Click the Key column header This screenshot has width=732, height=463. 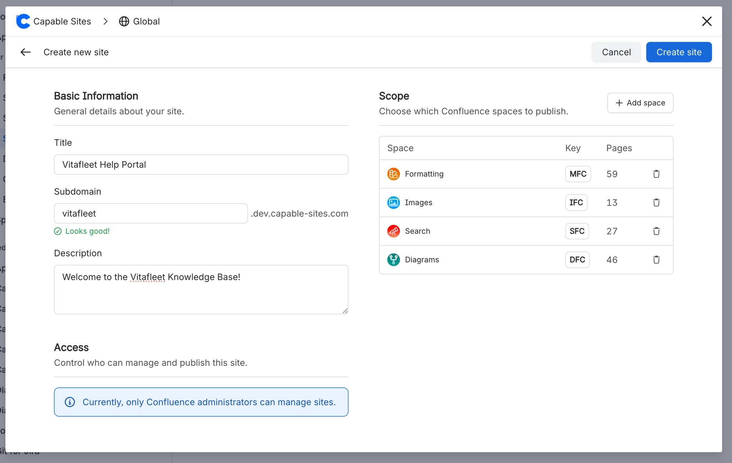click(x=573, y=148)
